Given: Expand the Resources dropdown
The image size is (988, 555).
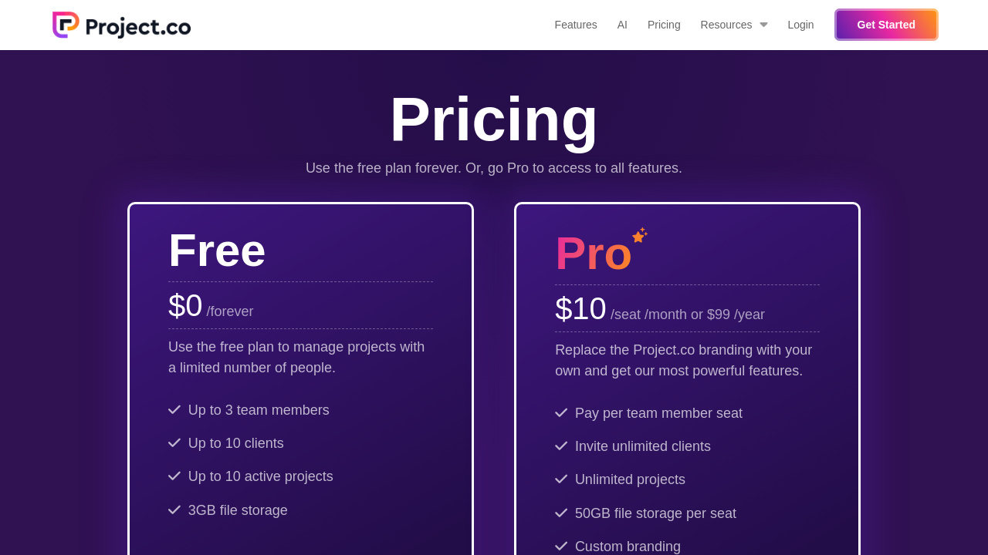Looking at the screenshot, I should [x=726, y=25].
